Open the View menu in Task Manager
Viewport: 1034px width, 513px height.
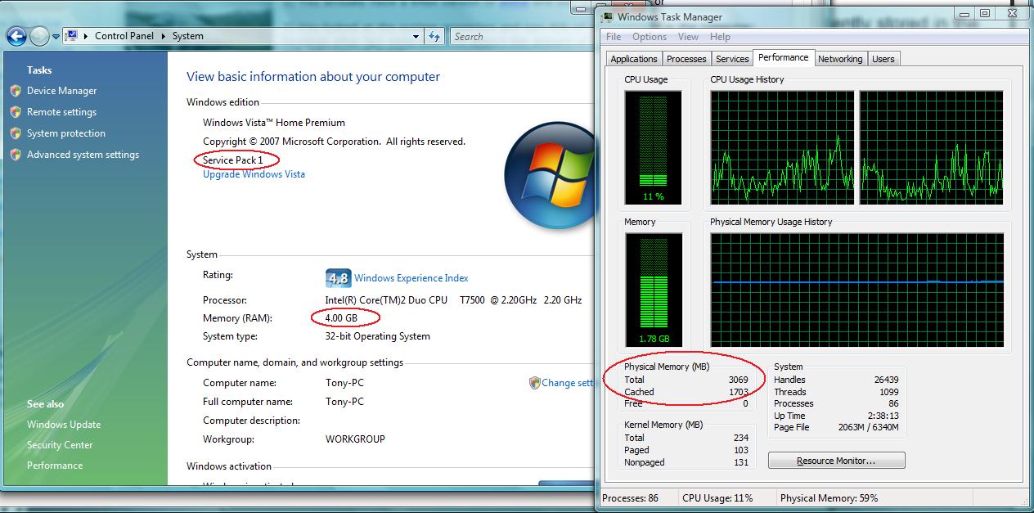click(689, 37)
